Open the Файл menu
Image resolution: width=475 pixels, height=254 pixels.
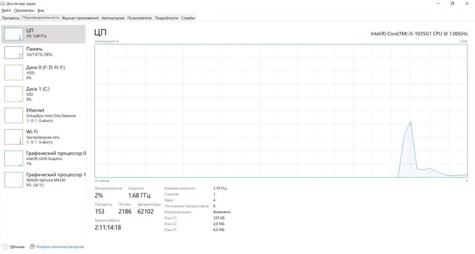tap(6, 11)
